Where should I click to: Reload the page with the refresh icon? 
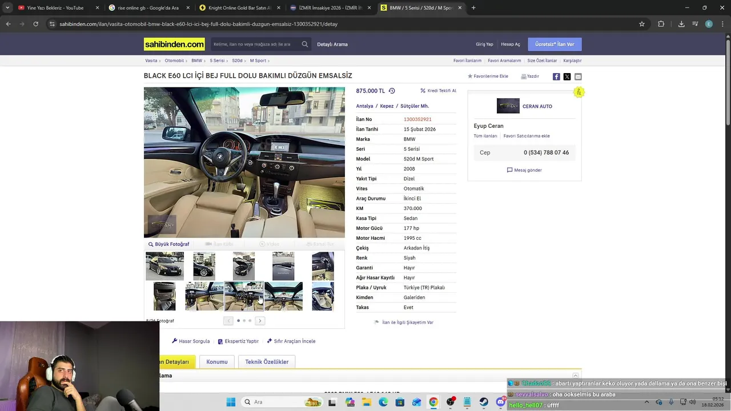tap(35, 24)
